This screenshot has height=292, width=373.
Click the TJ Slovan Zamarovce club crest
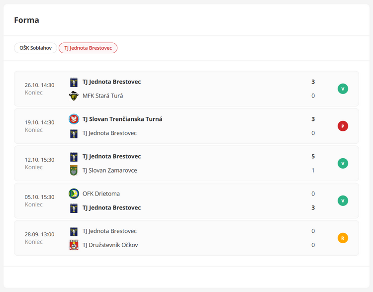(74, 171)
